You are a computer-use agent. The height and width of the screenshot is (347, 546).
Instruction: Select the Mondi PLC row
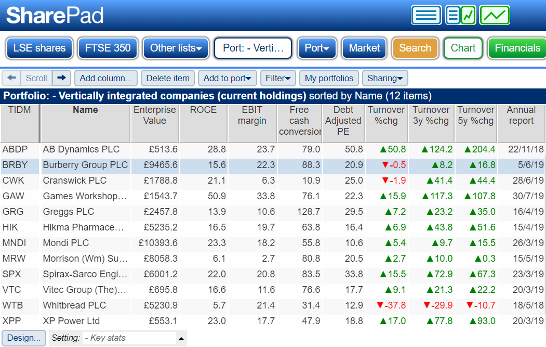point(273,243)
